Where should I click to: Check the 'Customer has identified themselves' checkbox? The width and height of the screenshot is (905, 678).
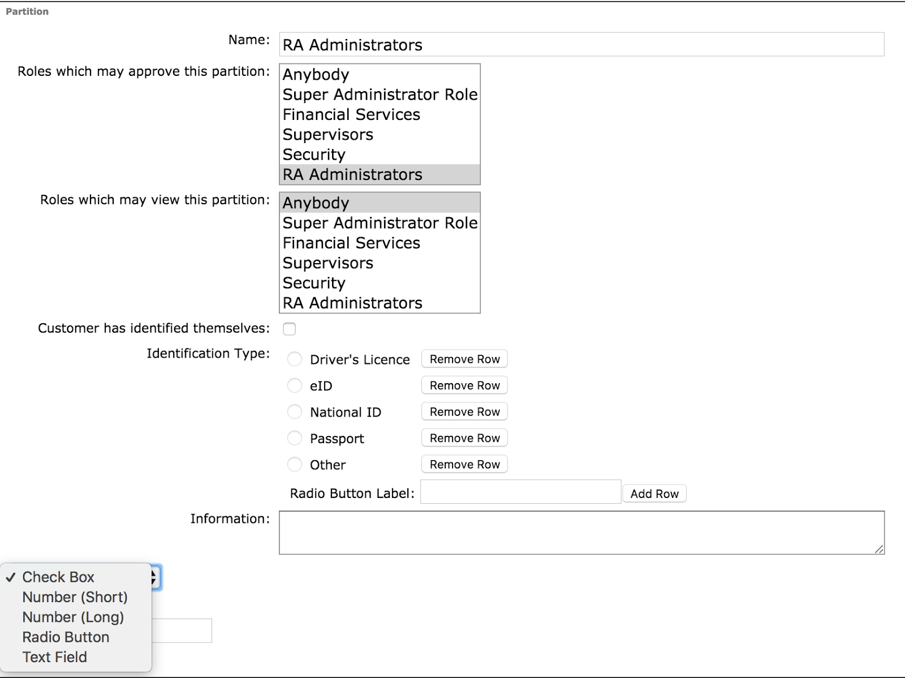point(289,329)
